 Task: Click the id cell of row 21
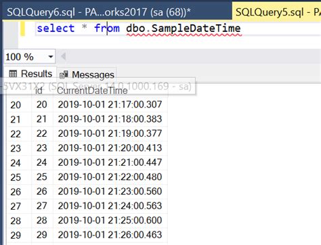(x=42, y=119)
